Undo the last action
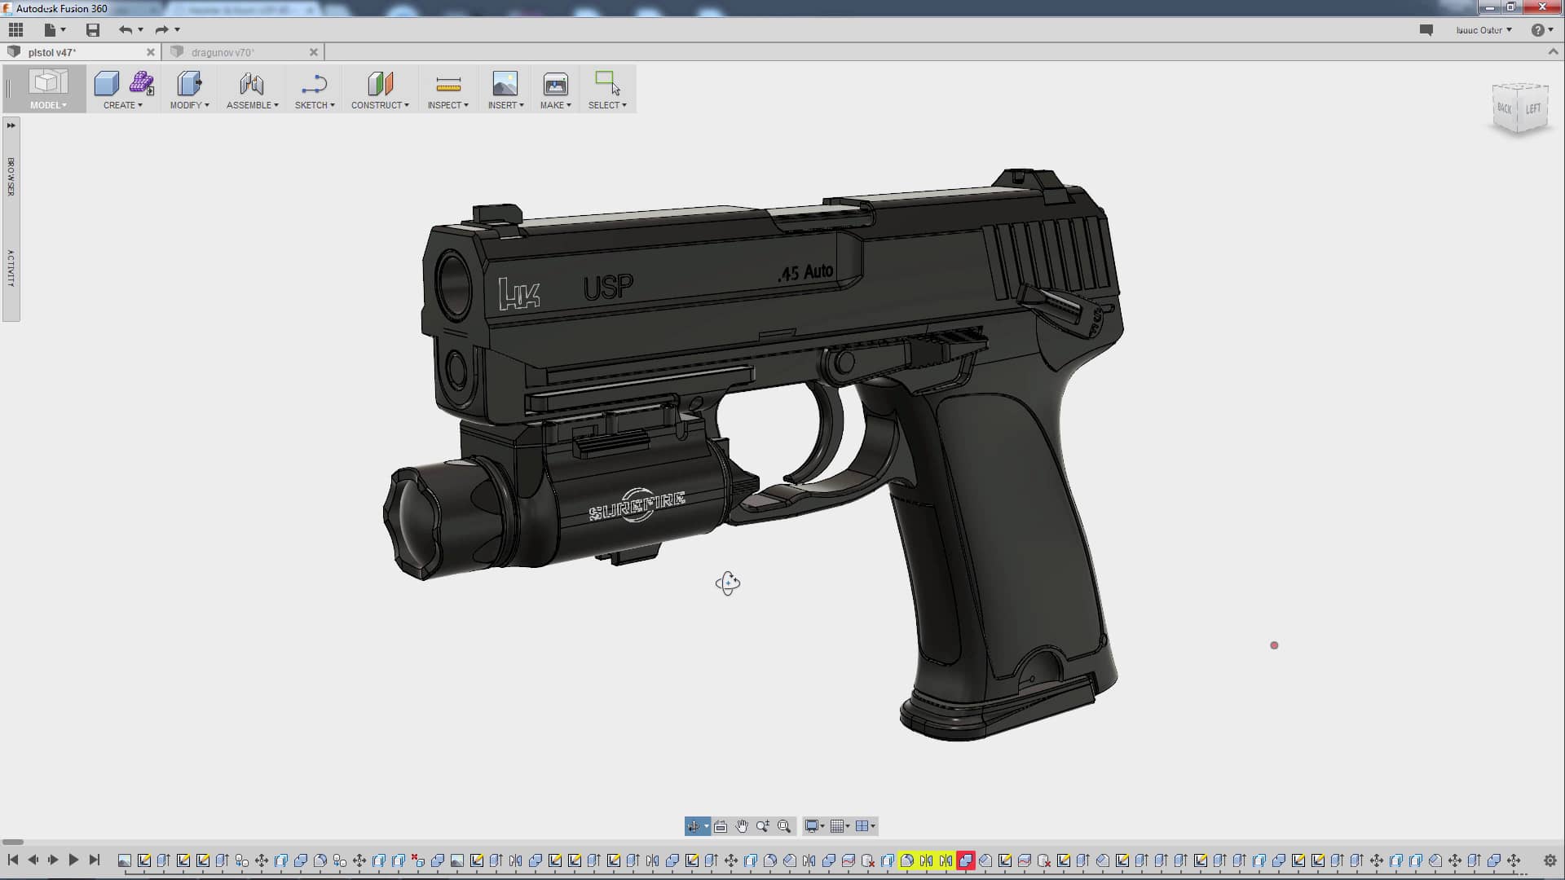 (x=126, y=29)
